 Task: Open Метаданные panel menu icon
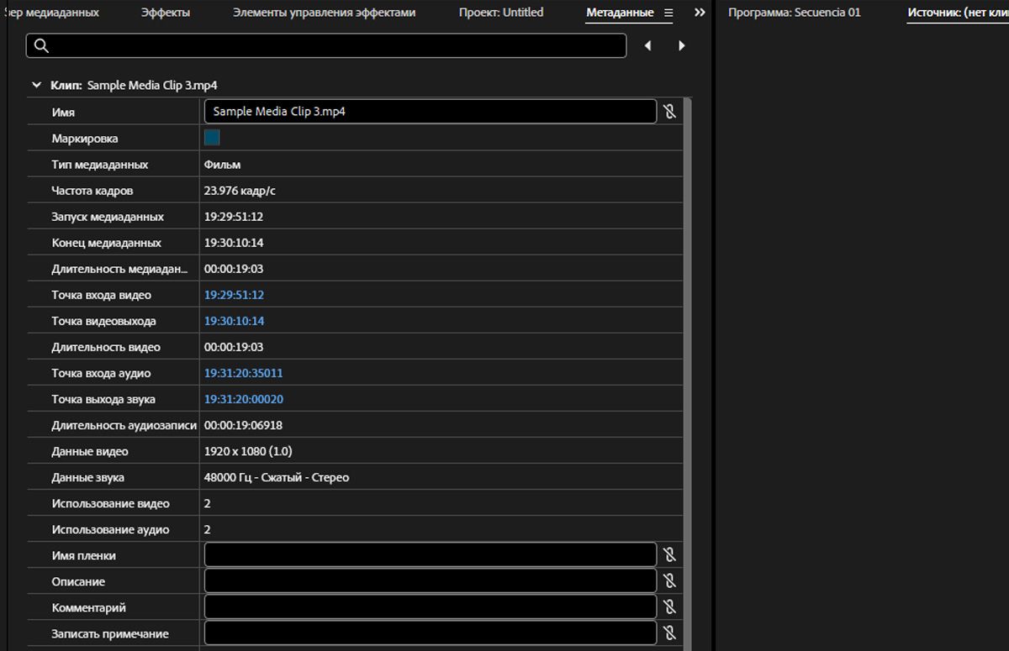point(668,13)
